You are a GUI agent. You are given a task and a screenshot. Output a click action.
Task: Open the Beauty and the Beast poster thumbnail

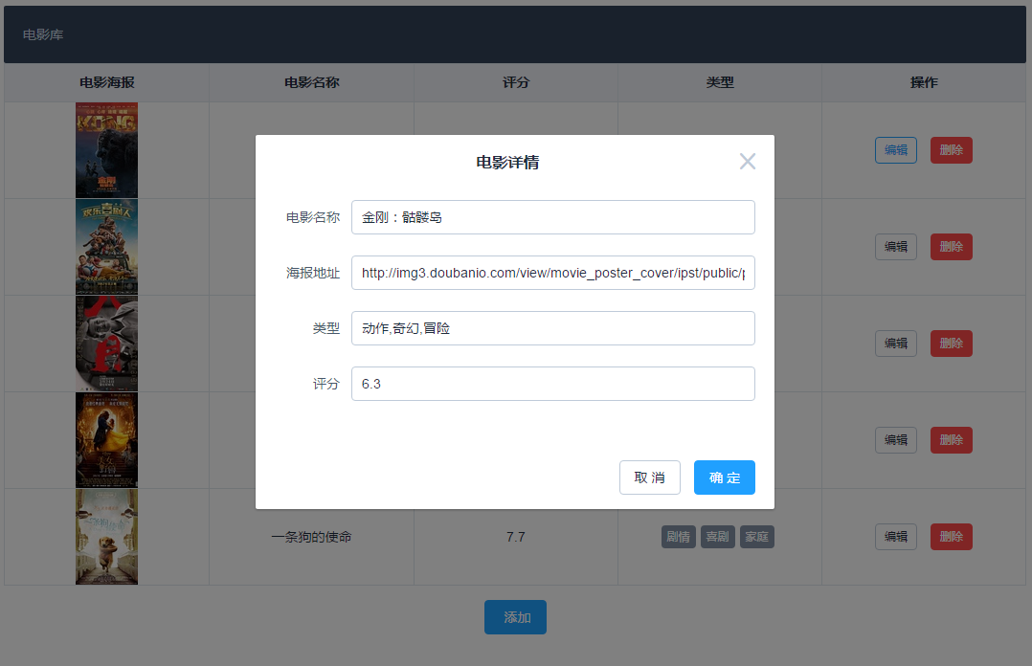[106, 440]
